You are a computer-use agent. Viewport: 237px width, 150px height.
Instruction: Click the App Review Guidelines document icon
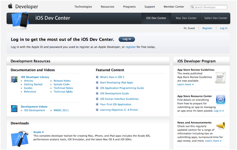coord(220,77)
